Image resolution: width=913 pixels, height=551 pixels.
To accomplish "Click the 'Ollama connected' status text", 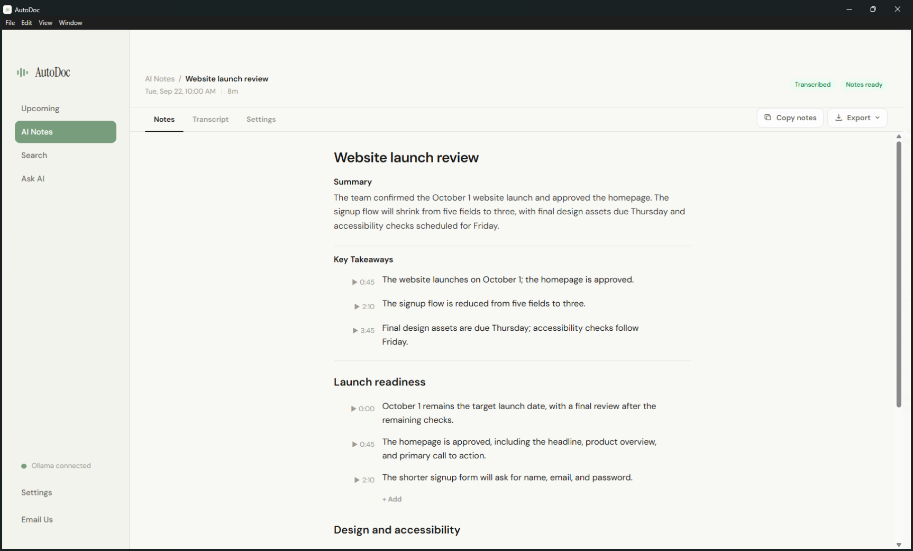I will click(61, 466).
